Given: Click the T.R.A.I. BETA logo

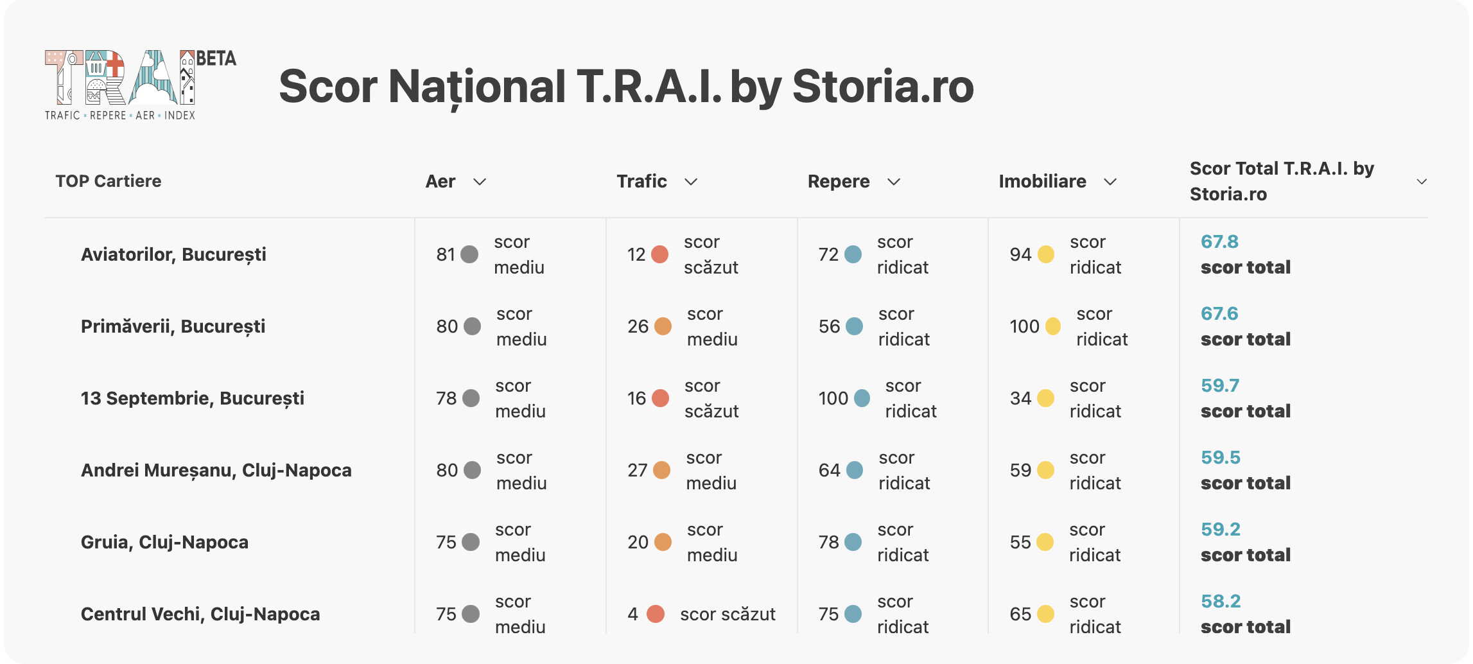Looking at the screenshot, I should (140, 85).
